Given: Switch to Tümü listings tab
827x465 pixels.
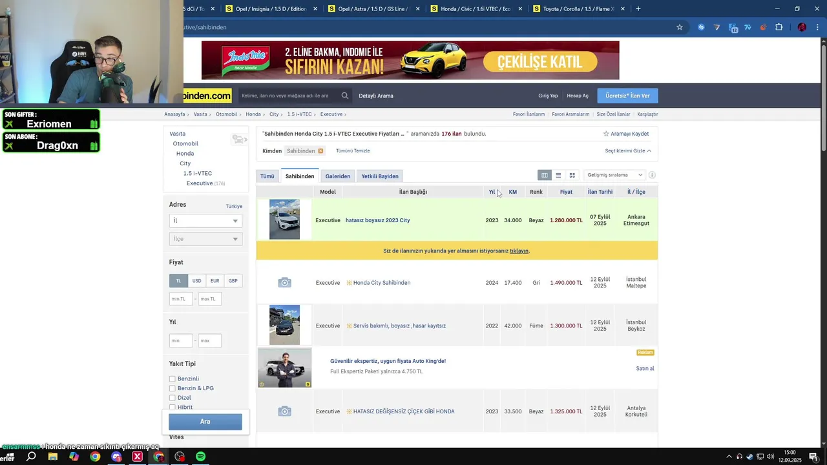Looking at the screenshot, I should pos(267,176).
